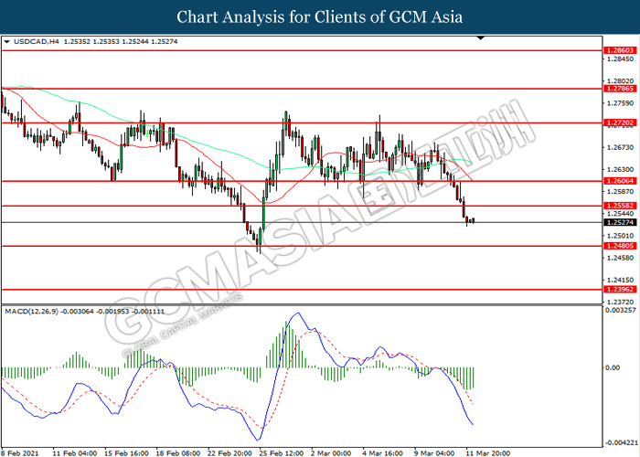Select the 1.26064 horizontal line label
The image size is (640, 457).
coord(620,181)
